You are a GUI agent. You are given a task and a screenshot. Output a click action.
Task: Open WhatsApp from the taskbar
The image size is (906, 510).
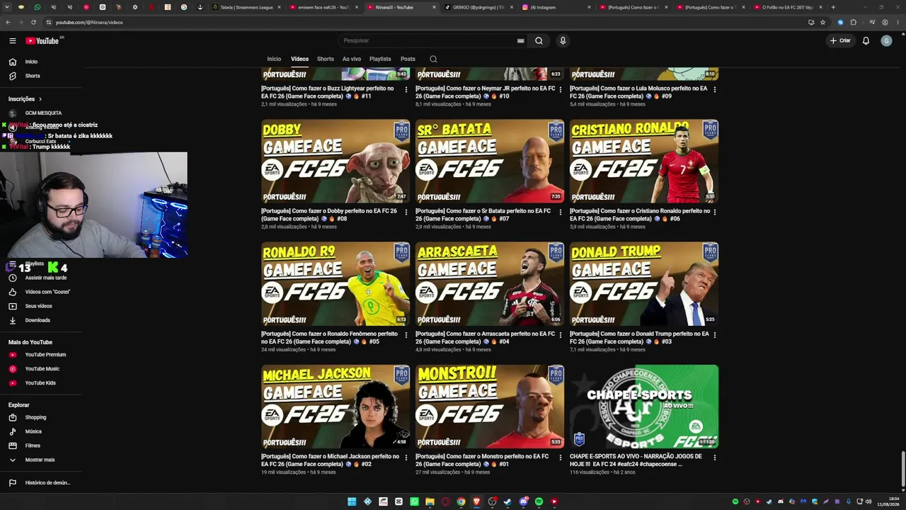414,501
